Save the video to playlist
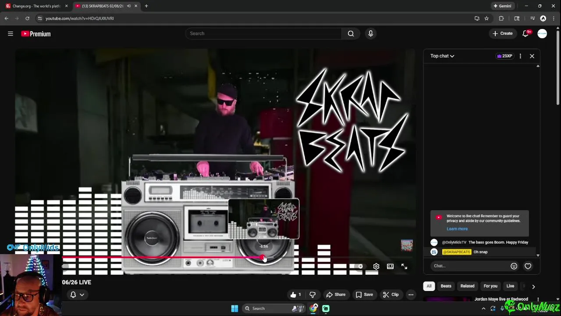Viewport: 561px width, 316px height. tap(364, 294)
